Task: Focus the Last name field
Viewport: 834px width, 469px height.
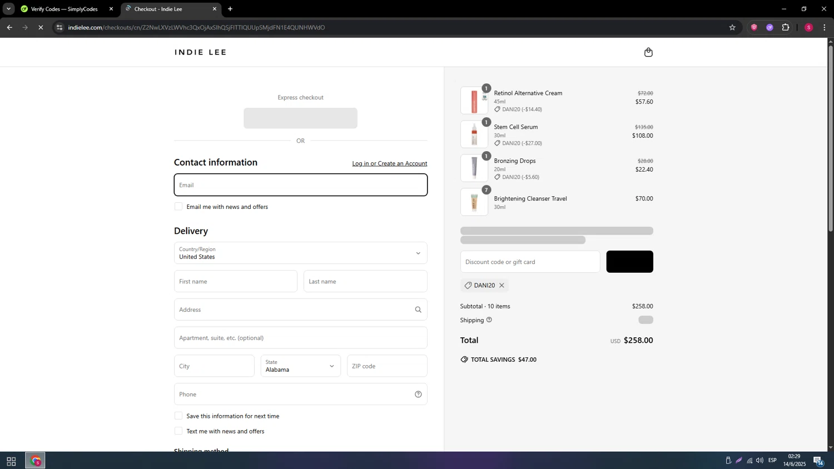Action: [365, 281]
